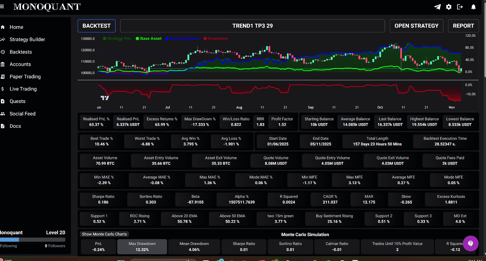Image resolution: width=486 pixels, height=261 pixels.
Task: Toggle Show Monte Carlo Charts
Action: pos(104,234)
